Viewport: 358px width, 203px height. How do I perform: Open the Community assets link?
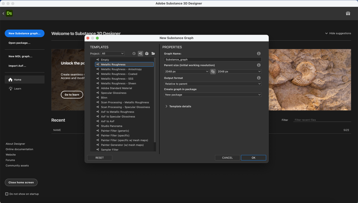(17, 165)
